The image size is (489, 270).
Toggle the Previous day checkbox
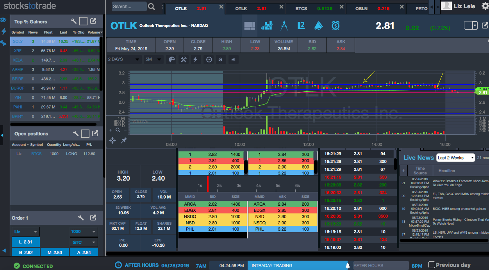point(432,265)
